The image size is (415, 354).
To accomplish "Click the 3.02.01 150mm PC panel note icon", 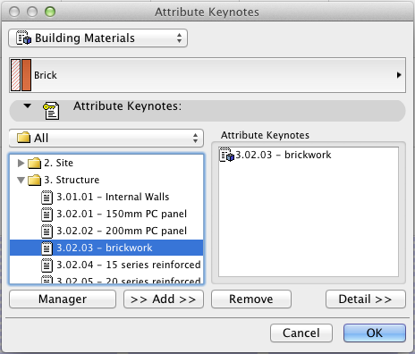I will 47,215.
